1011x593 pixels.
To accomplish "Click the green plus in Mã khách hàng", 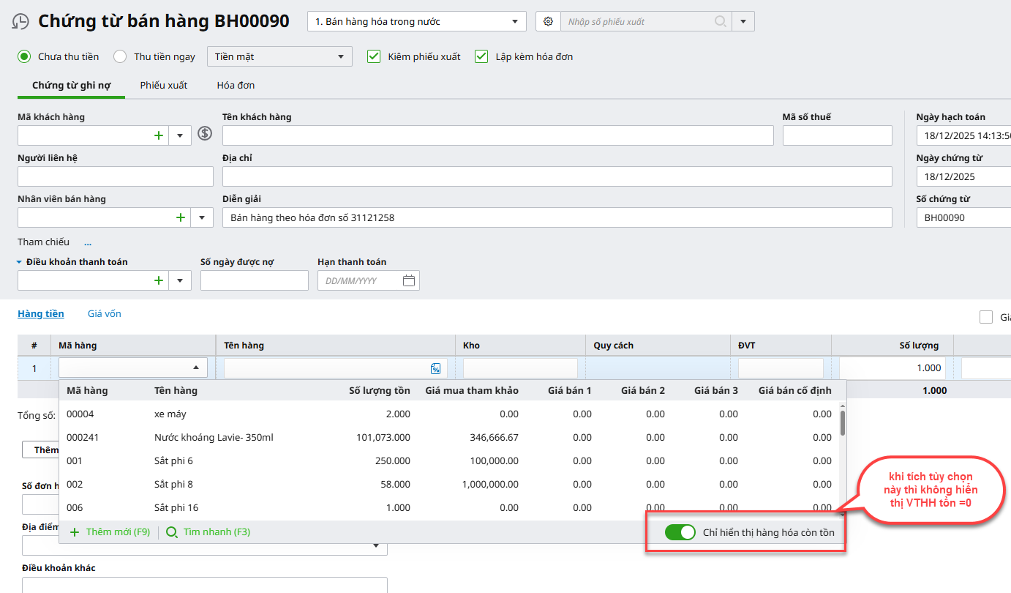I will pyautogui.click(x=158, y=135).
